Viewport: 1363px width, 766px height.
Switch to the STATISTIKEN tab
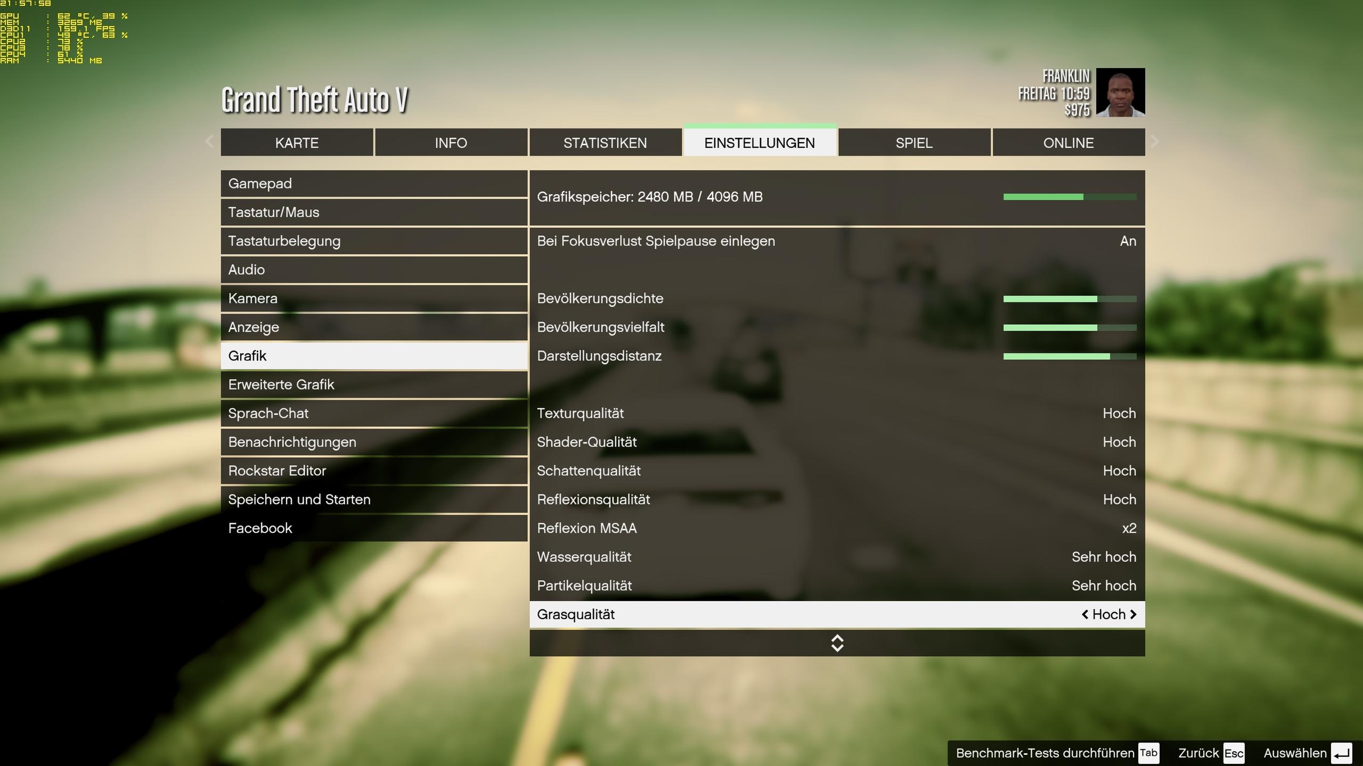[605, 143]
